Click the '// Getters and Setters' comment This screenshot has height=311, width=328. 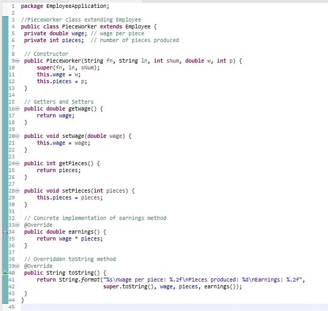59,102
